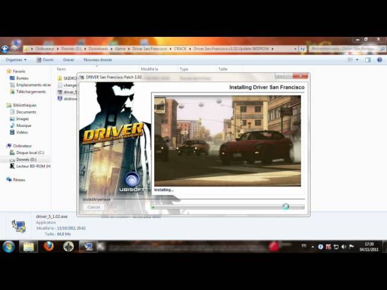Open address bar history dropdown arrow
This screenshot has height=290, width=387.
[x=296, y=49]
